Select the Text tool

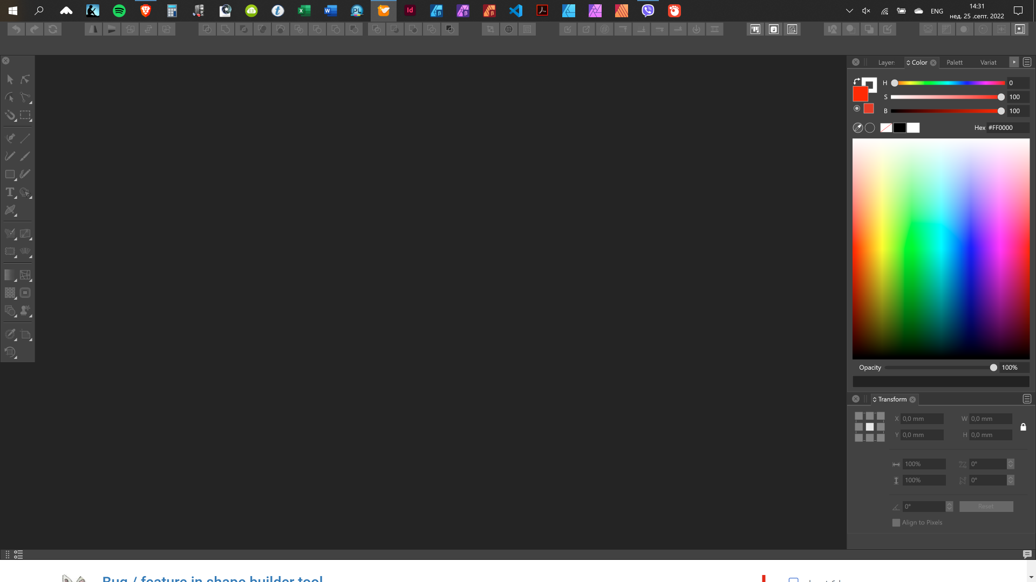pyautogui.click(x=10, y=192)
